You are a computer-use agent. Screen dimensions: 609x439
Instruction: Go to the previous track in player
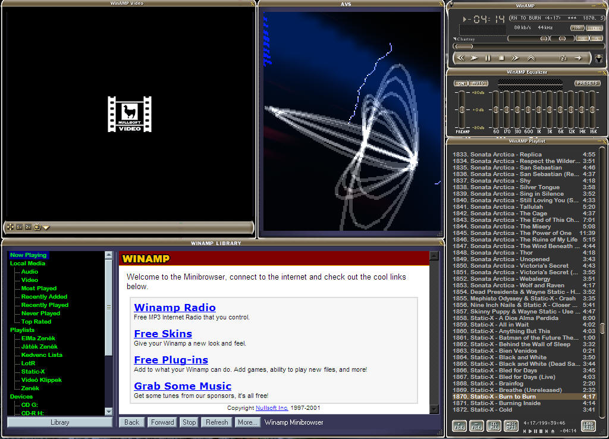pyautogui.click(x=460, y=58)
